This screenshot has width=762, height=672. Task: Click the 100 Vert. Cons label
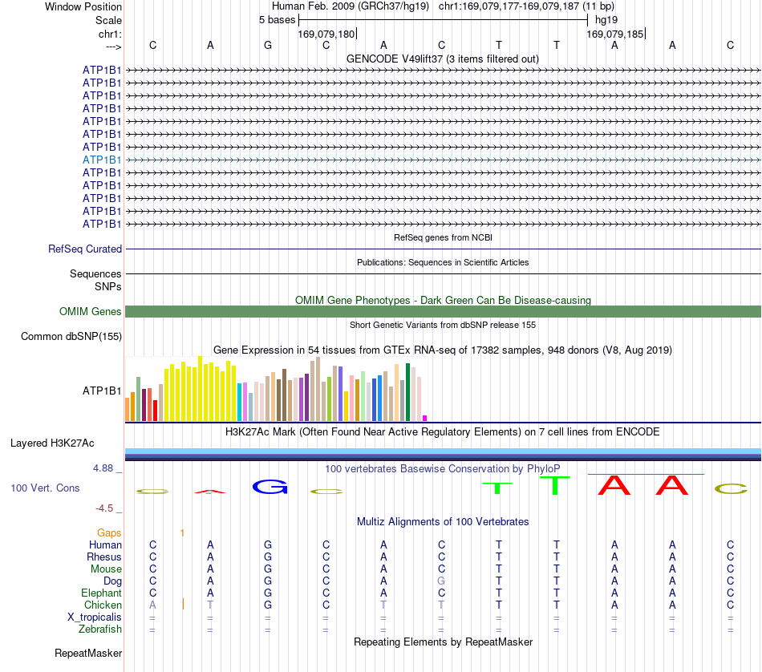(x=45, y=488)
